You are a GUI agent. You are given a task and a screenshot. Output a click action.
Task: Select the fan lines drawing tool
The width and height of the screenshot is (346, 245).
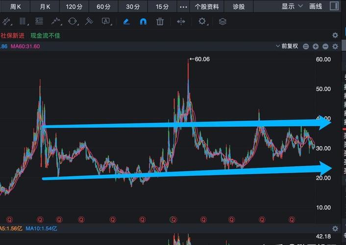click(89, 22)
